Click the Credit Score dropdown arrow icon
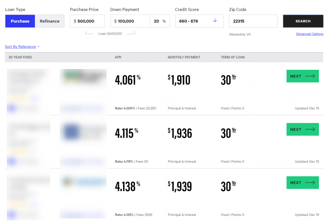This screenshot has width=327, height=221. coord(215,20)
